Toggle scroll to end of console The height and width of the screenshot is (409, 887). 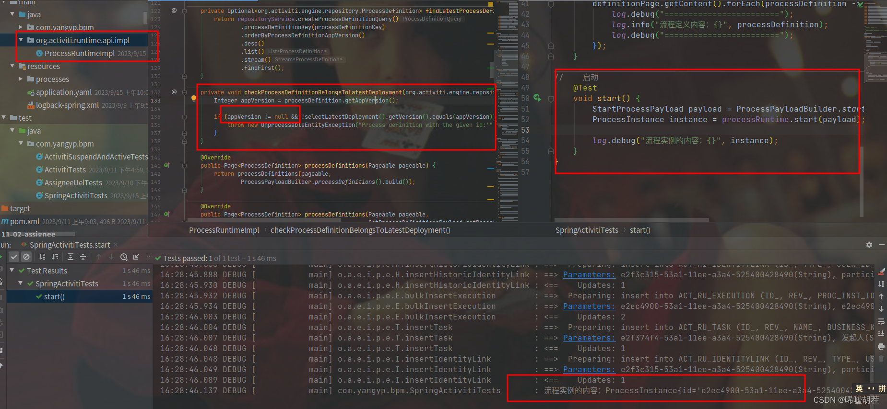882,334
